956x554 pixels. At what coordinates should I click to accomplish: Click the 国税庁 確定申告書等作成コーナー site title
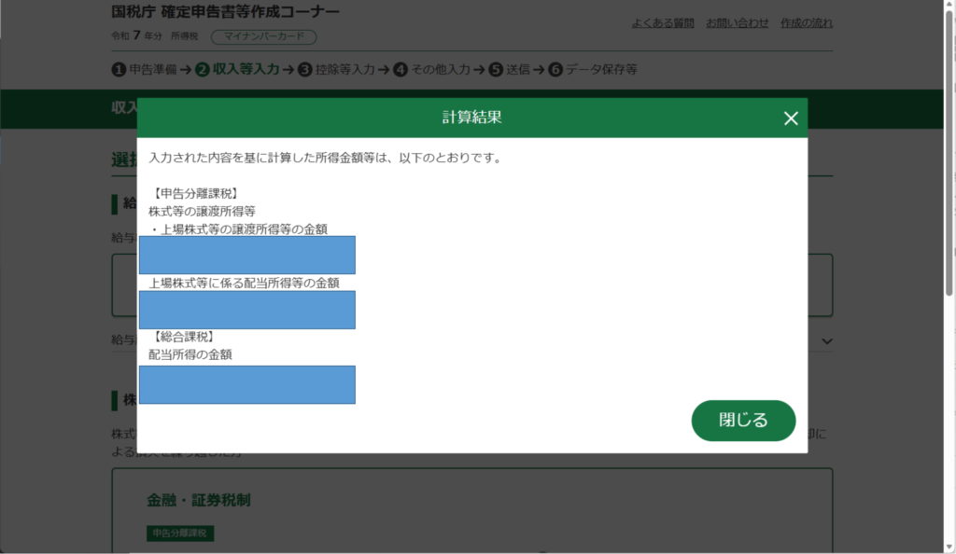click(x=225, y=12)
